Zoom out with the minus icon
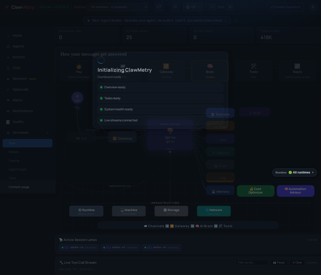This screenshot has width=321, height=275. (x=212, y=7)
